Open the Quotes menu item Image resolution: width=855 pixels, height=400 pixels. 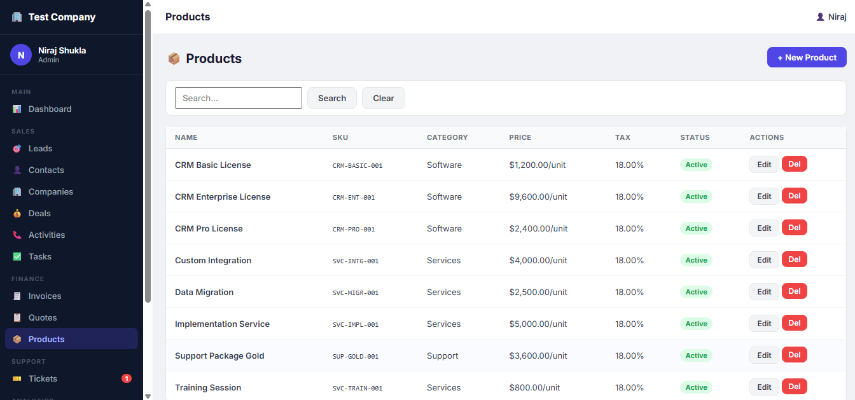click(x=43, y=318)
